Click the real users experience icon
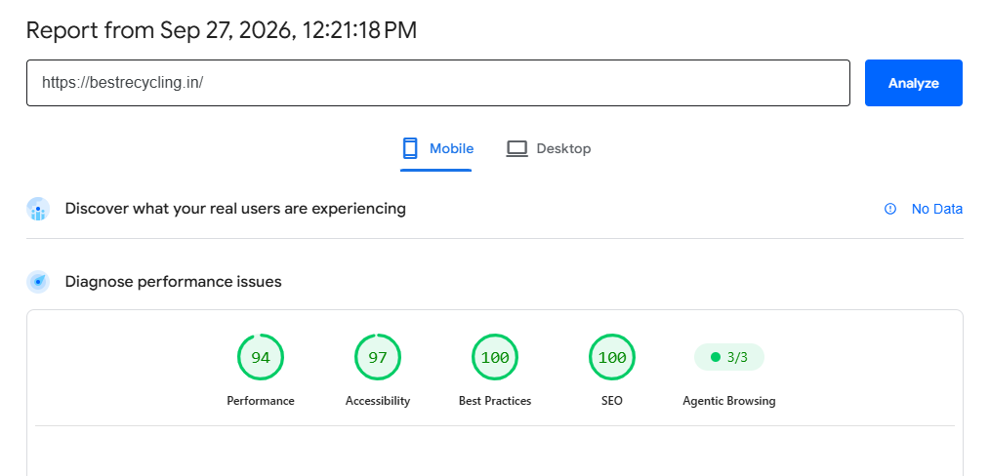The width and height of the screenshot is (990, 476). (38, 209)
